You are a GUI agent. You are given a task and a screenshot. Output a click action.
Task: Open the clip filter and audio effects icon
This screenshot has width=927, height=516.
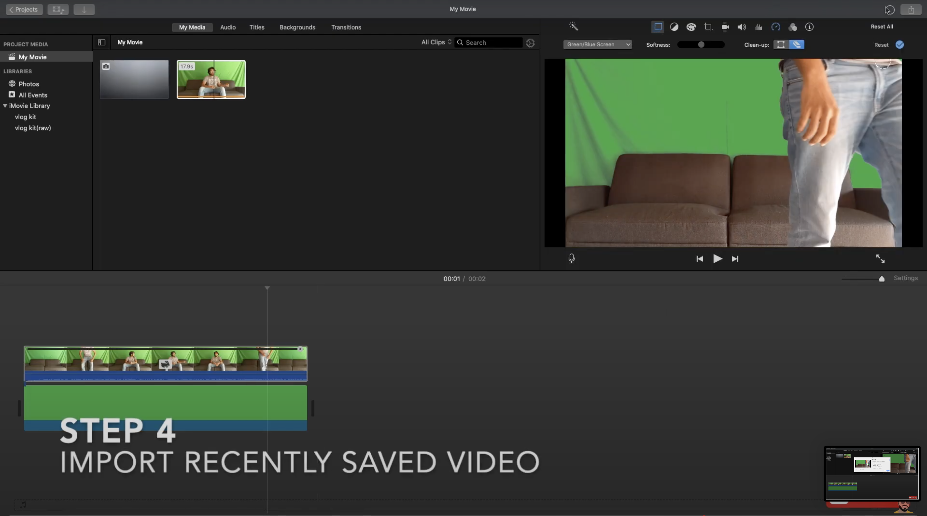point(793,27)
